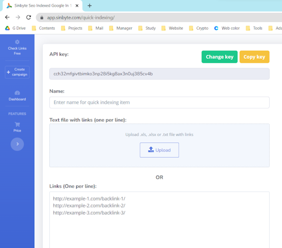Expand the Crypto bookmarks folder
The image size is (282, 248).
198,28
